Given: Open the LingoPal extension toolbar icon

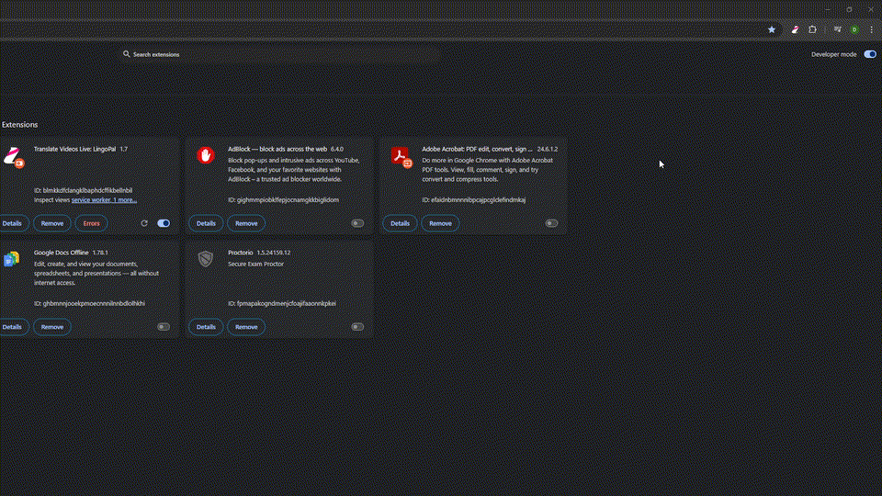Looking at the screenshot, I should (x=795, y=29).
